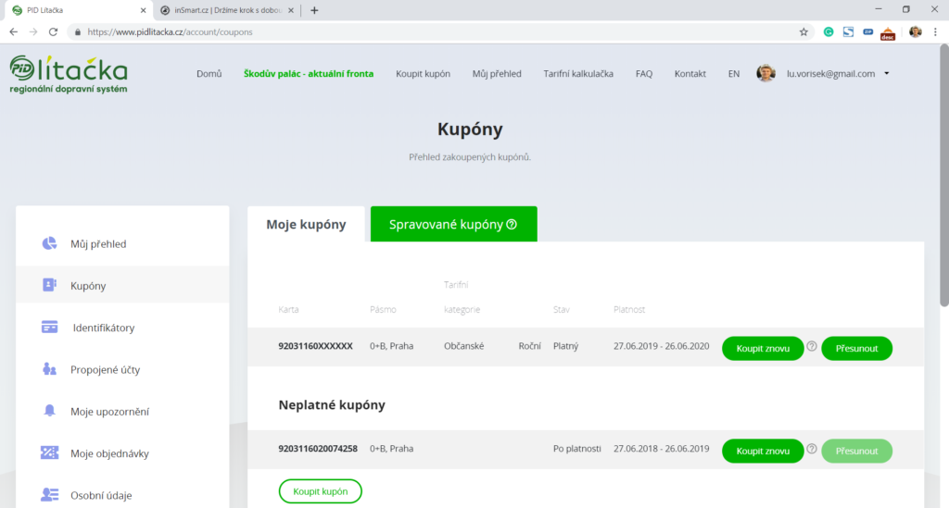949x508 pixels.
Task: Click the browser address bar URL
Action: click(171, 32)
